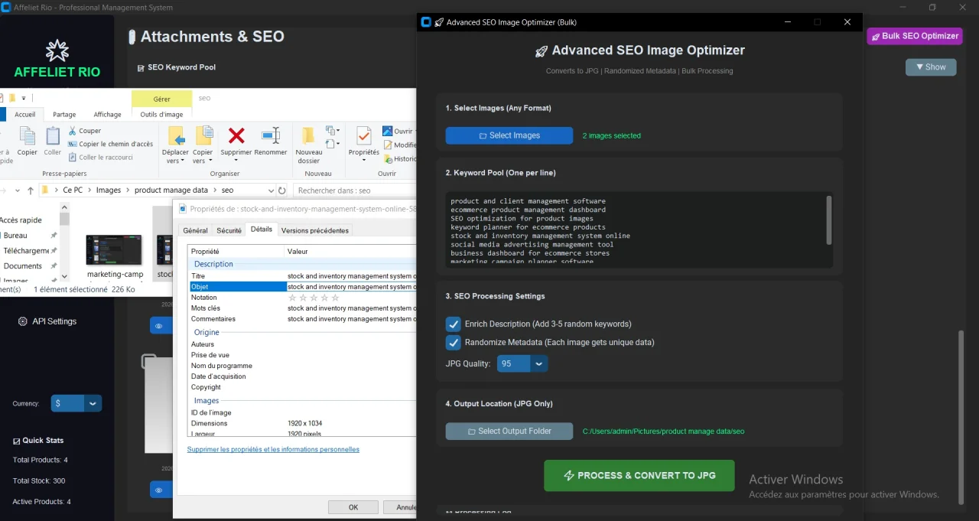979x521 pixels.
Task: Click the upper blue eye preview button
Action: 159,326
